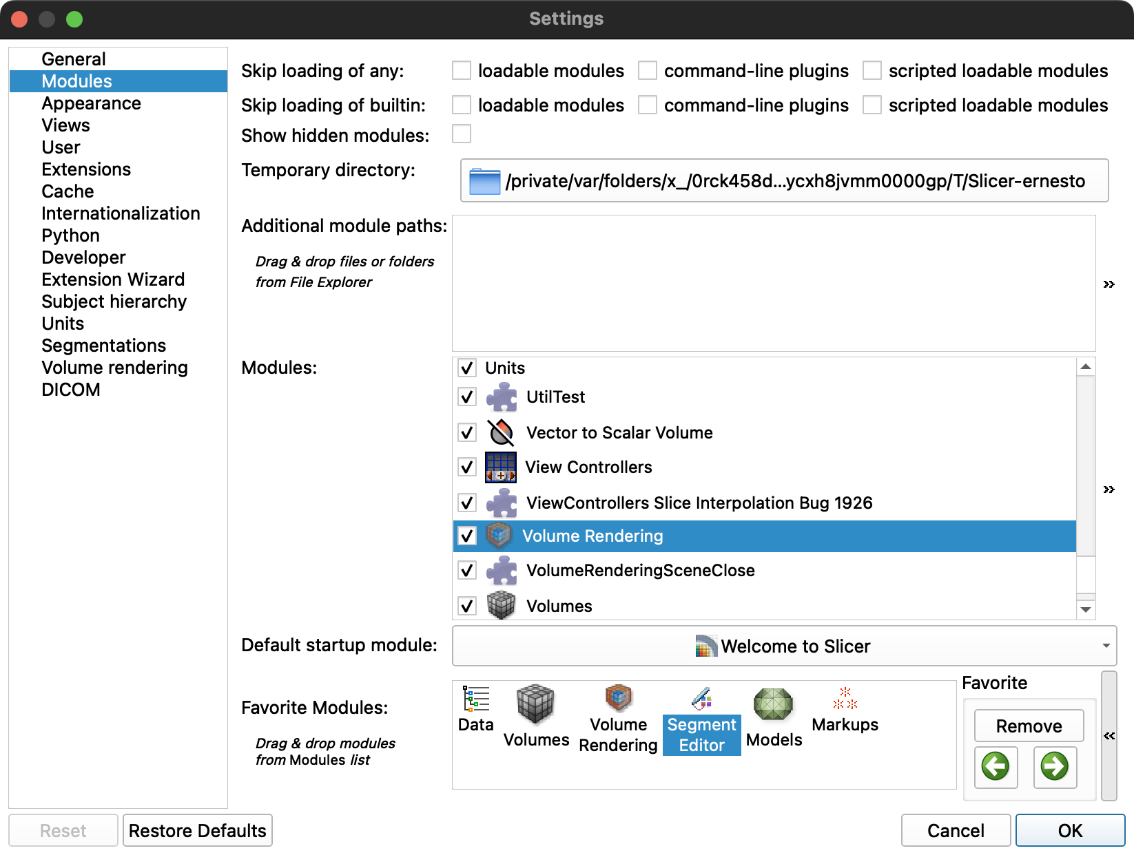
Task: Click the Volumes cube icon in module list
Action: click(x=501, y=606)
